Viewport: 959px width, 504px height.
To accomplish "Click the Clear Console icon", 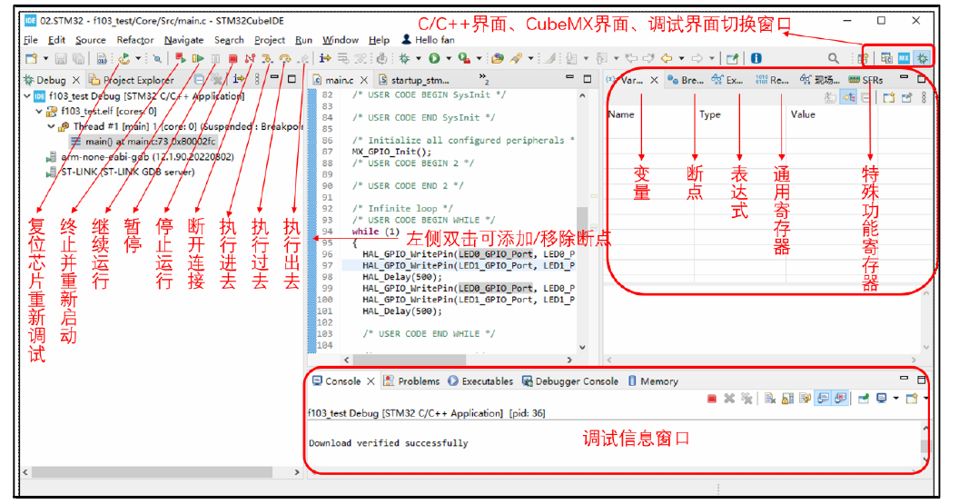I will (x=770, y=398).
